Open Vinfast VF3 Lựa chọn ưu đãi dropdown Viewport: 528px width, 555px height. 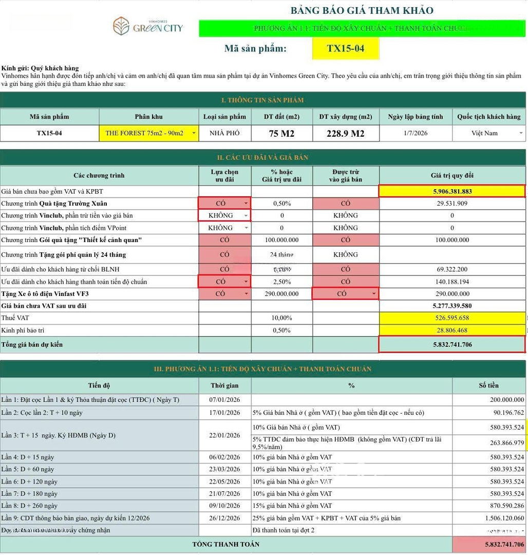point(246,294)
